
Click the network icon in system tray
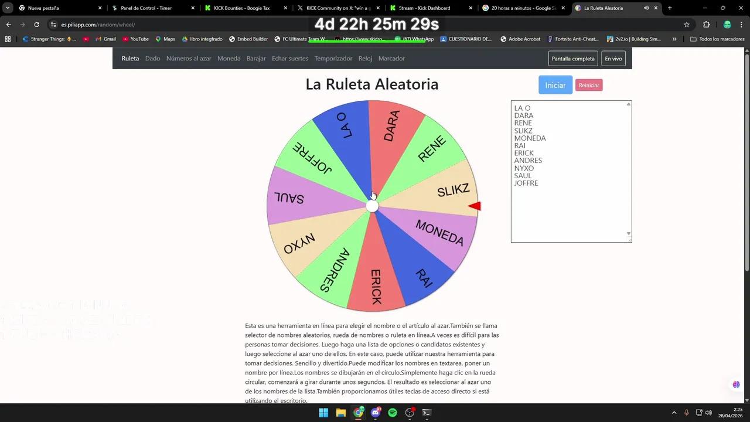(698, 413)
